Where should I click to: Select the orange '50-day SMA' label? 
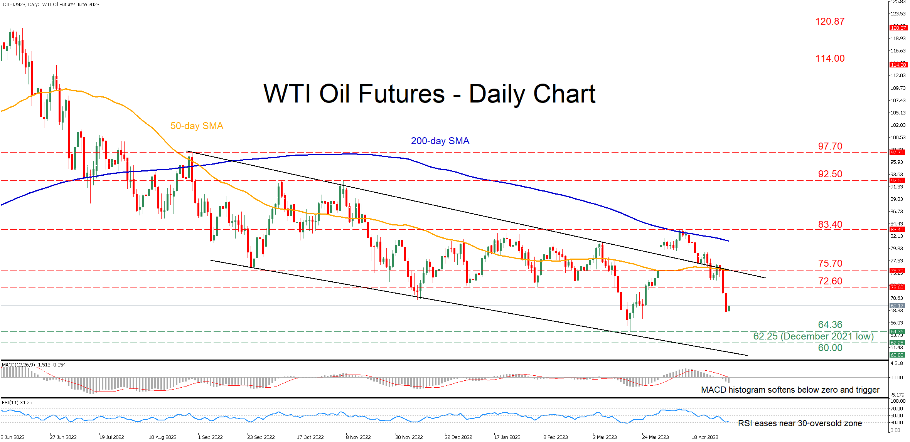(197, 126)
